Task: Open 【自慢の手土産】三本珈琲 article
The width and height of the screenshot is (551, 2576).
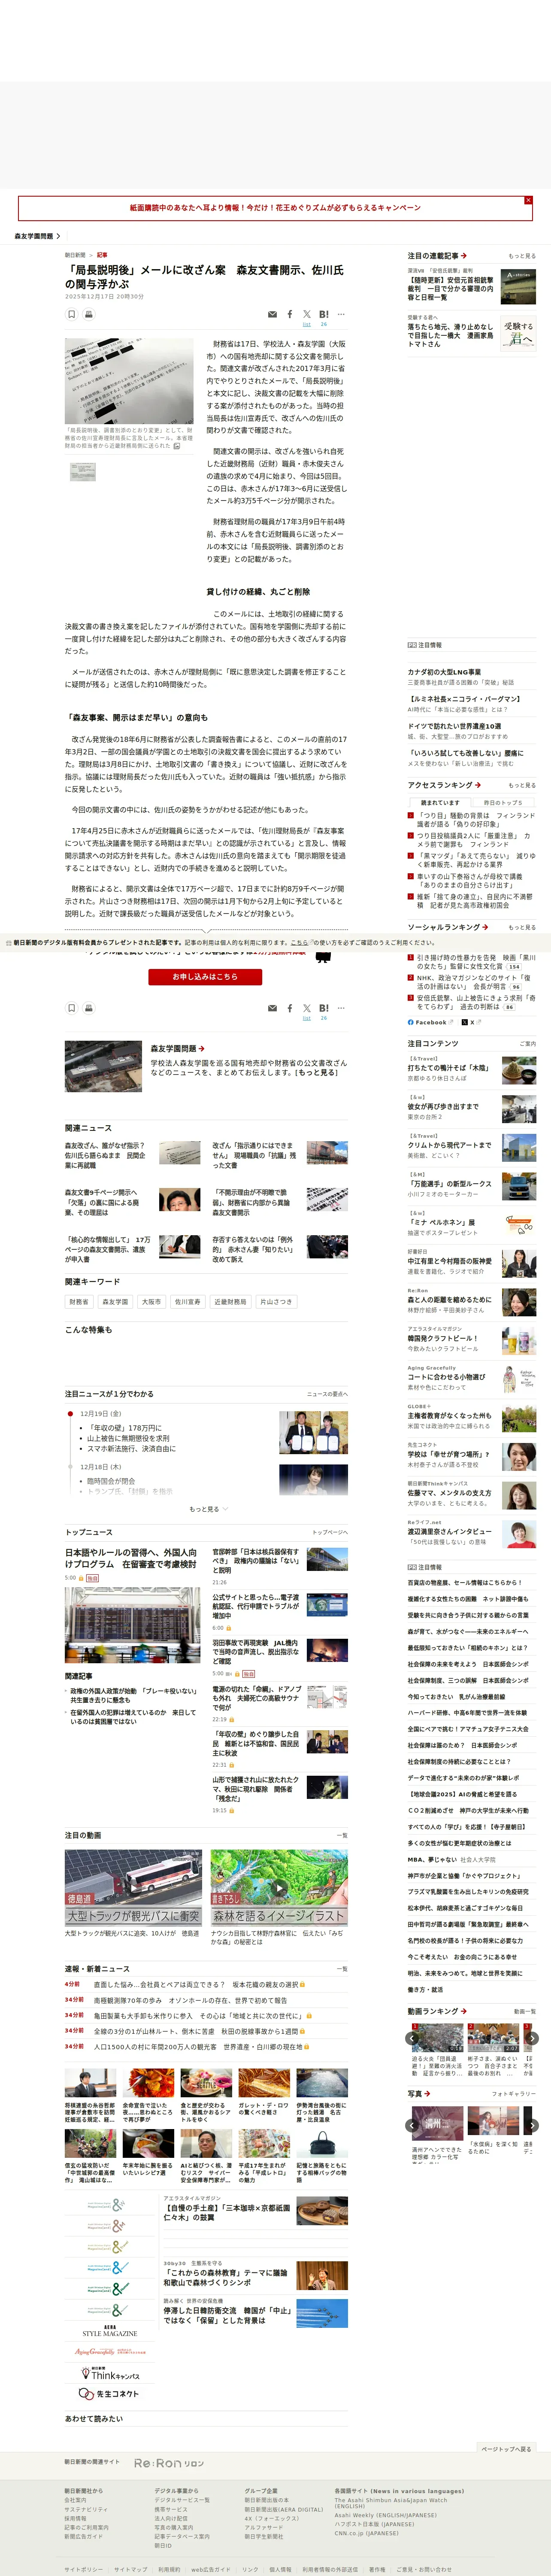Action: [228, 2212]
